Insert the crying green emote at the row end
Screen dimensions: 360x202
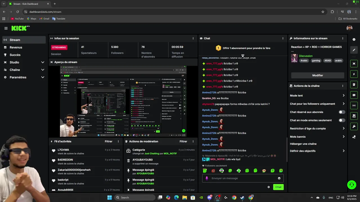tap(281, 171)
